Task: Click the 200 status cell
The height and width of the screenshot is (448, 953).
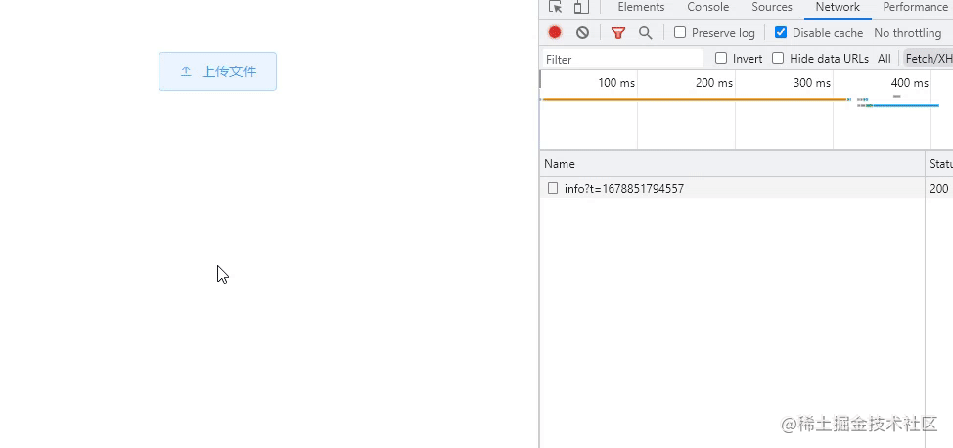Action: (x=939, y=189)
